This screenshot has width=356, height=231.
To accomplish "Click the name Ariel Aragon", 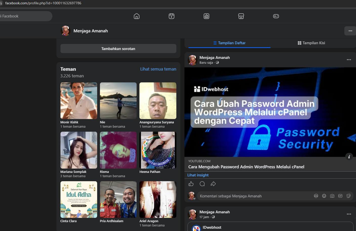I will (x=149, y=221).
